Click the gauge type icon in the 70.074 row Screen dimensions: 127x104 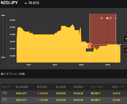point(5,93)
